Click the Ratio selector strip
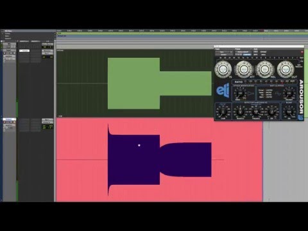 265,81
